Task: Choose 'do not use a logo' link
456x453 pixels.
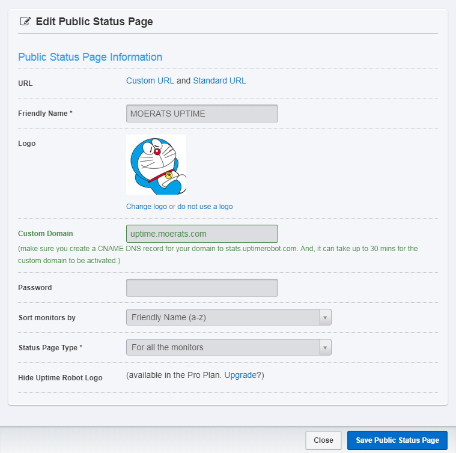Action: [205, 207]
